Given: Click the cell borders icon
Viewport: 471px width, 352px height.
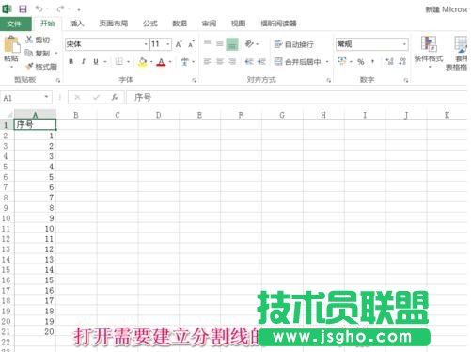Looking at the screenshot, I should [x=118, y=61].
